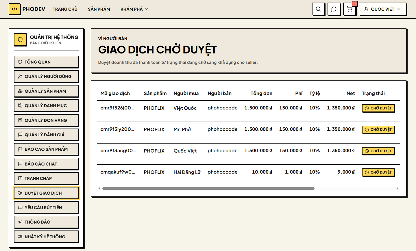Click the Mã giao dịch column header

point(115,94)
